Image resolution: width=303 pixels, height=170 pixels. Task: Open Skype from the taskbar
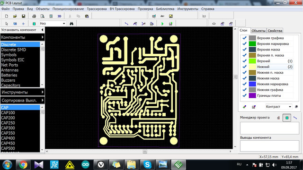147,165
